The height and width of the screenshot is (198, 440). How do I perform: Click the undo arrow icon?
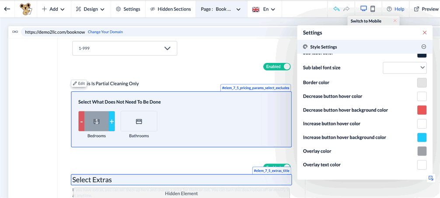pyautogui.click(x=336, y=9)
